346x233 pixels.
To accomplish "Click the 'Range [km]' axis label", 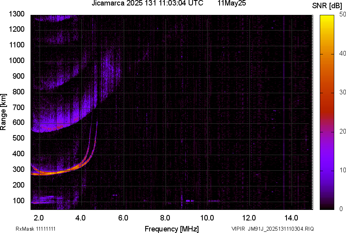I will [3, 112].
